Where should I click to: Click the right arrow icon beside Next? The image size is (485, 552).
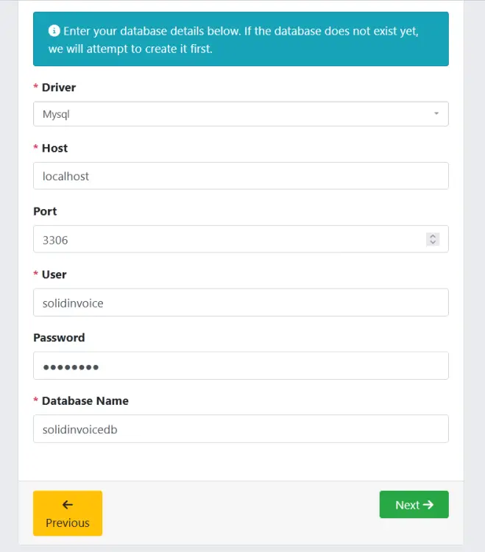pos(428,505)
